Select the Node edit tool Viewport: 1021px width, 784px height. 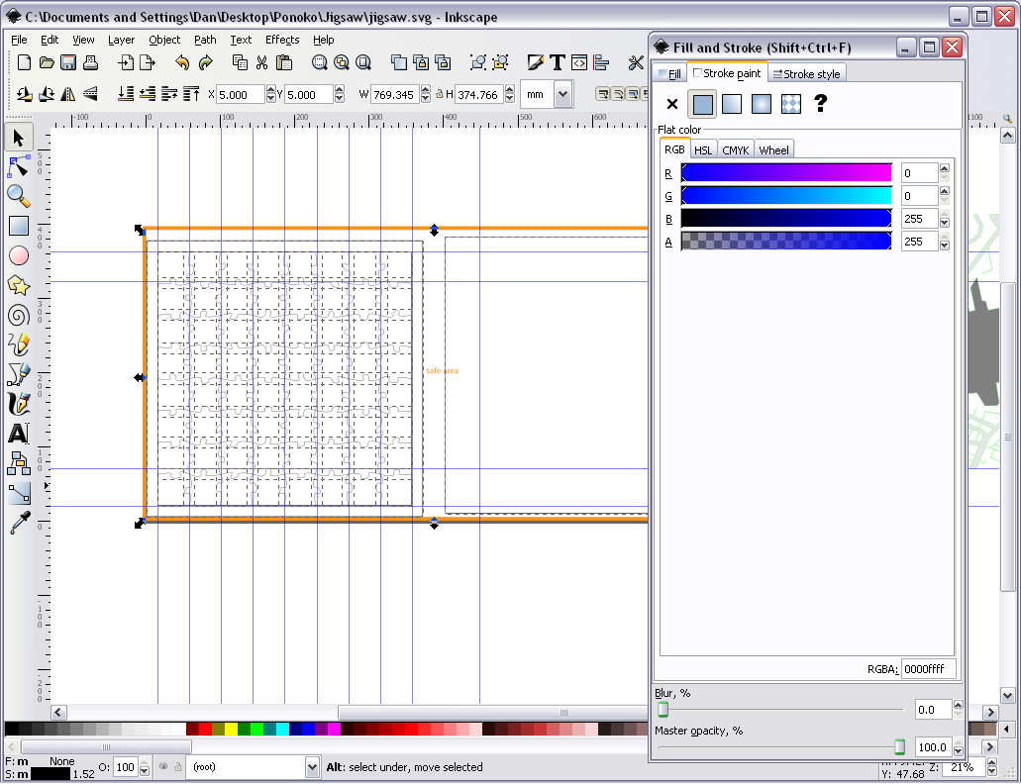[18, 167]
